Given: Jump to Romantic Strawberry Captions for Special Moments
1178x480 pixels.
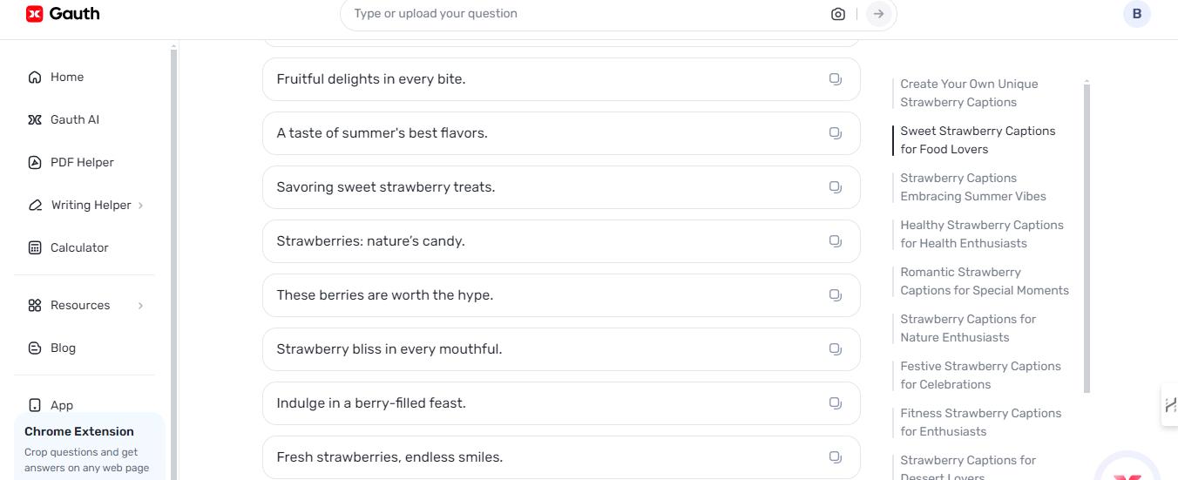Looking at the screenshot, I should [x=985, y=281].
